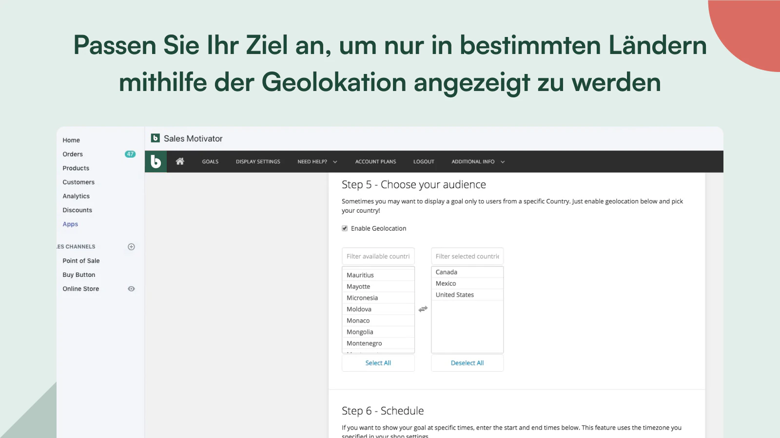Open Buy Button channel
The width and height of the screenshot is (780, 438).
tap(79, 275)
